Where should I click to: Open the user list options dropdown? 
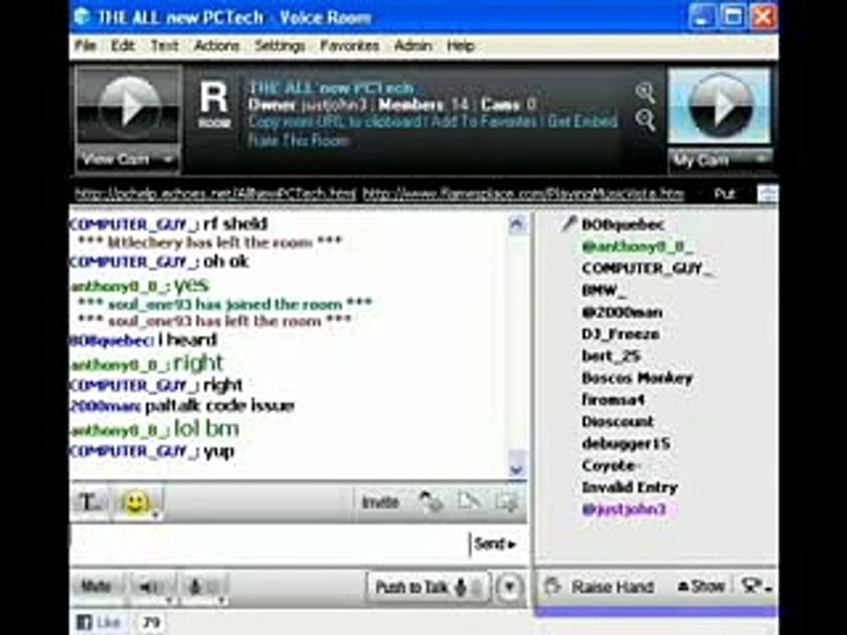755,586
